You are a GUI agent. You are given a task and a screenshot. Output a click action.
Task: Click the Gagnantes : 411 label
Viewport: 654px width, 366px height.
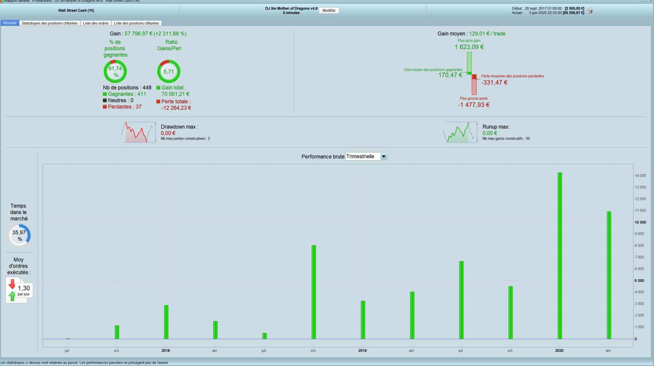tap(127, 94)
